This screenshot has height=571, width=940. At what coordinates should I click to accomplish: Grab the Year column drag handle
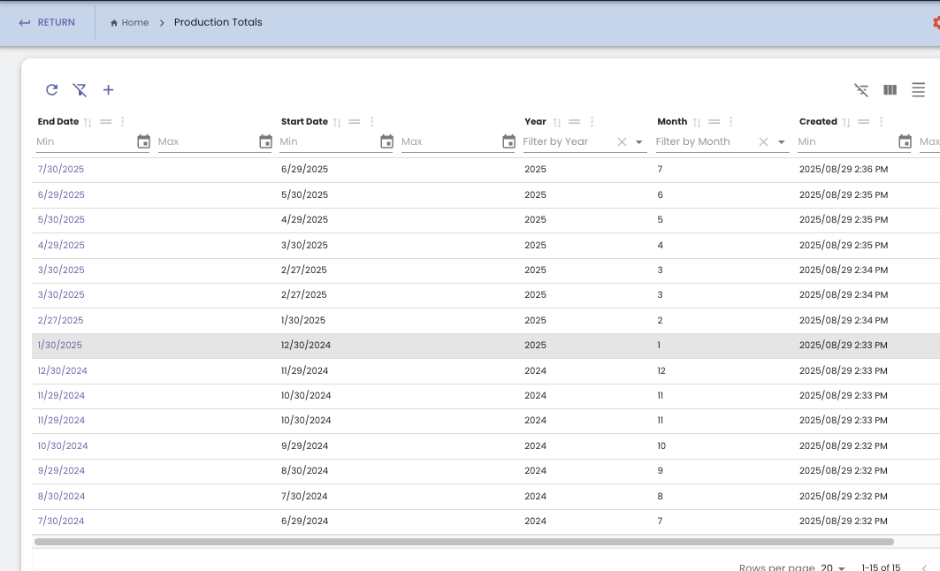pyautogui.click(x=574, y=122)
